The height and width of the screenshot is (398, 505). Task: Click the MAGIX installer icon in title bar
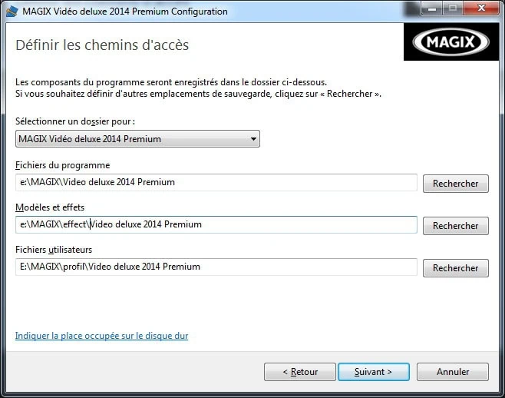tap(12, 12)
